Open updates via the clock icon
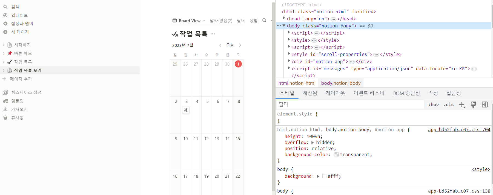Screen dimensions: 493x195 tap(5, 15)
